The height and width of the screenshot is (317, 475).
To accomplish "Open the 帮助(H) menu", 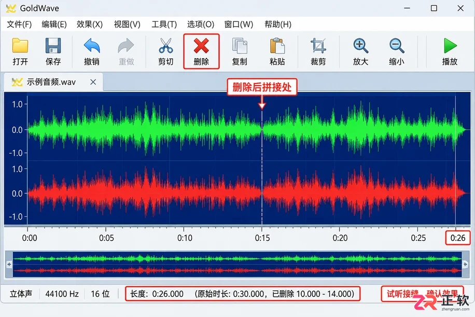I will 278,24.
